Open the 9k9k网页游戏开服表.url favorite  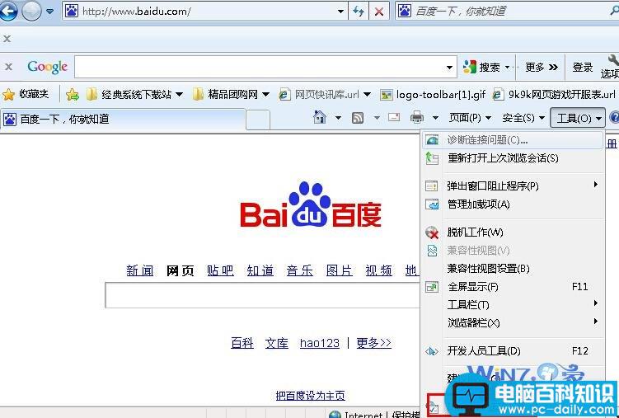coord(554,94)
